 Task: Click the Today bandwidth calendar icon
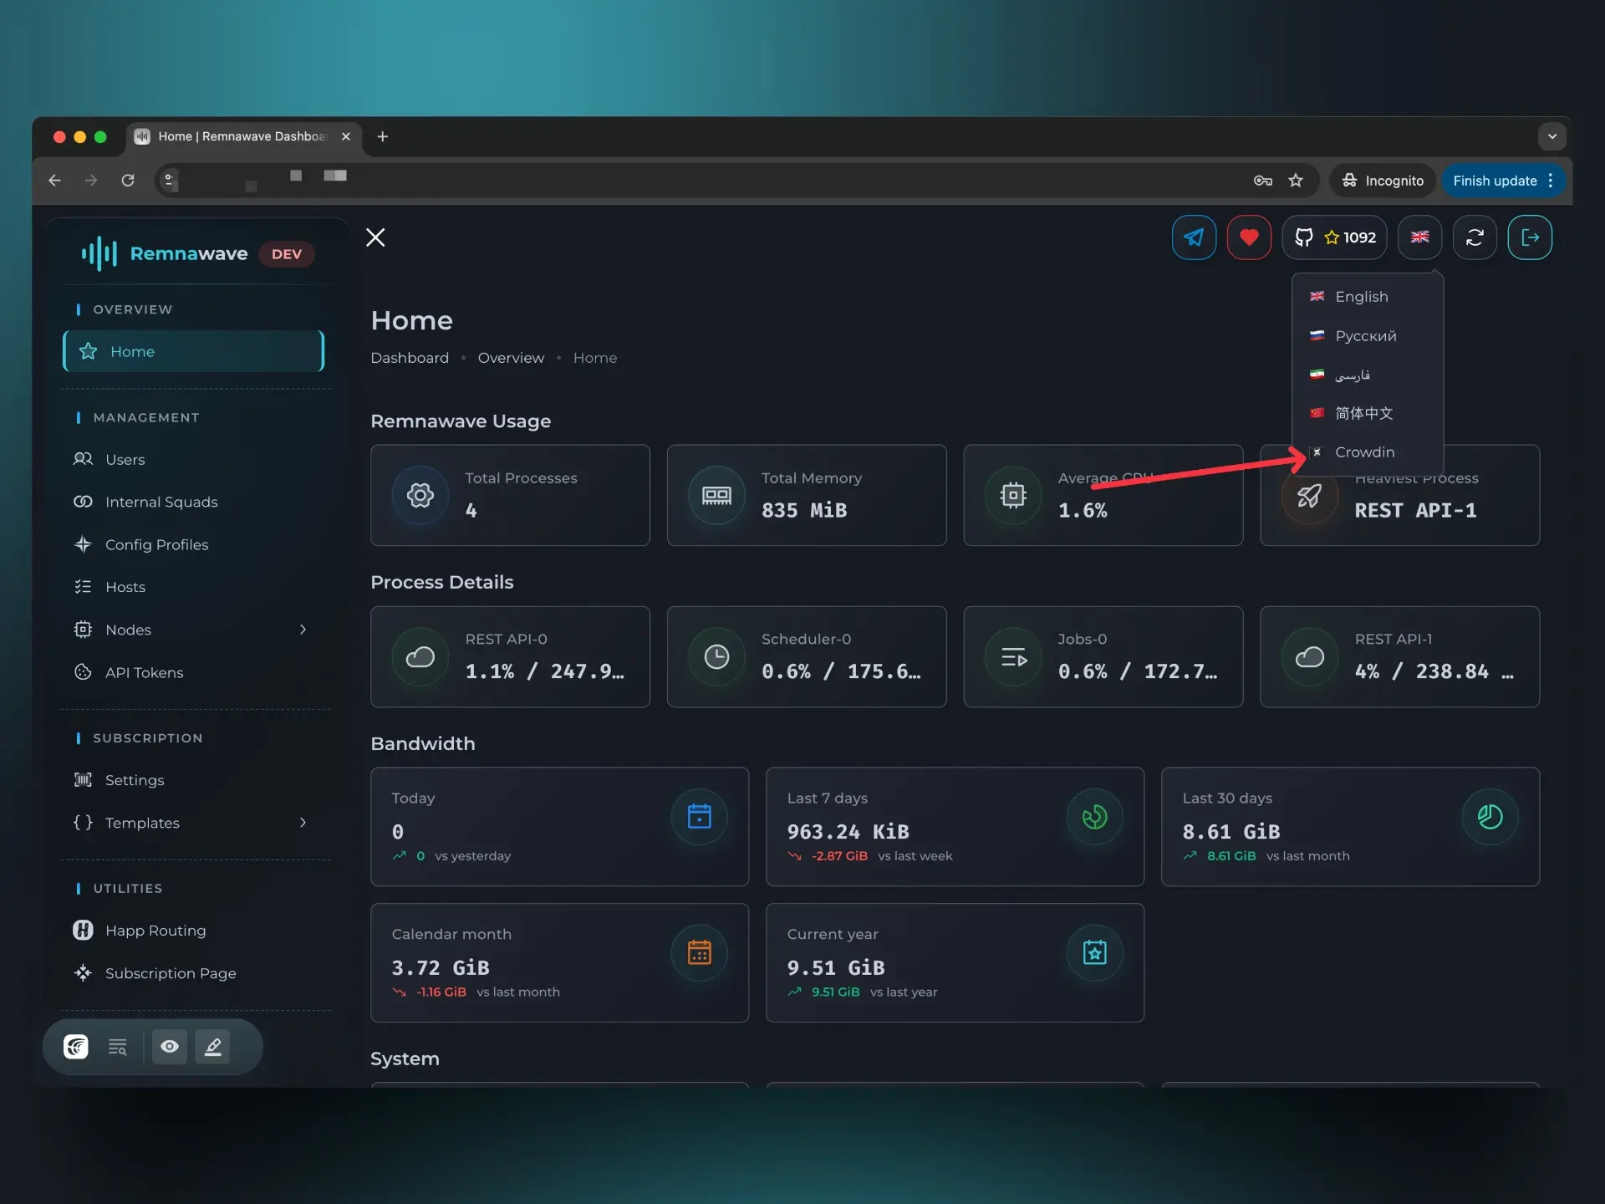click(x=699, y=816)
